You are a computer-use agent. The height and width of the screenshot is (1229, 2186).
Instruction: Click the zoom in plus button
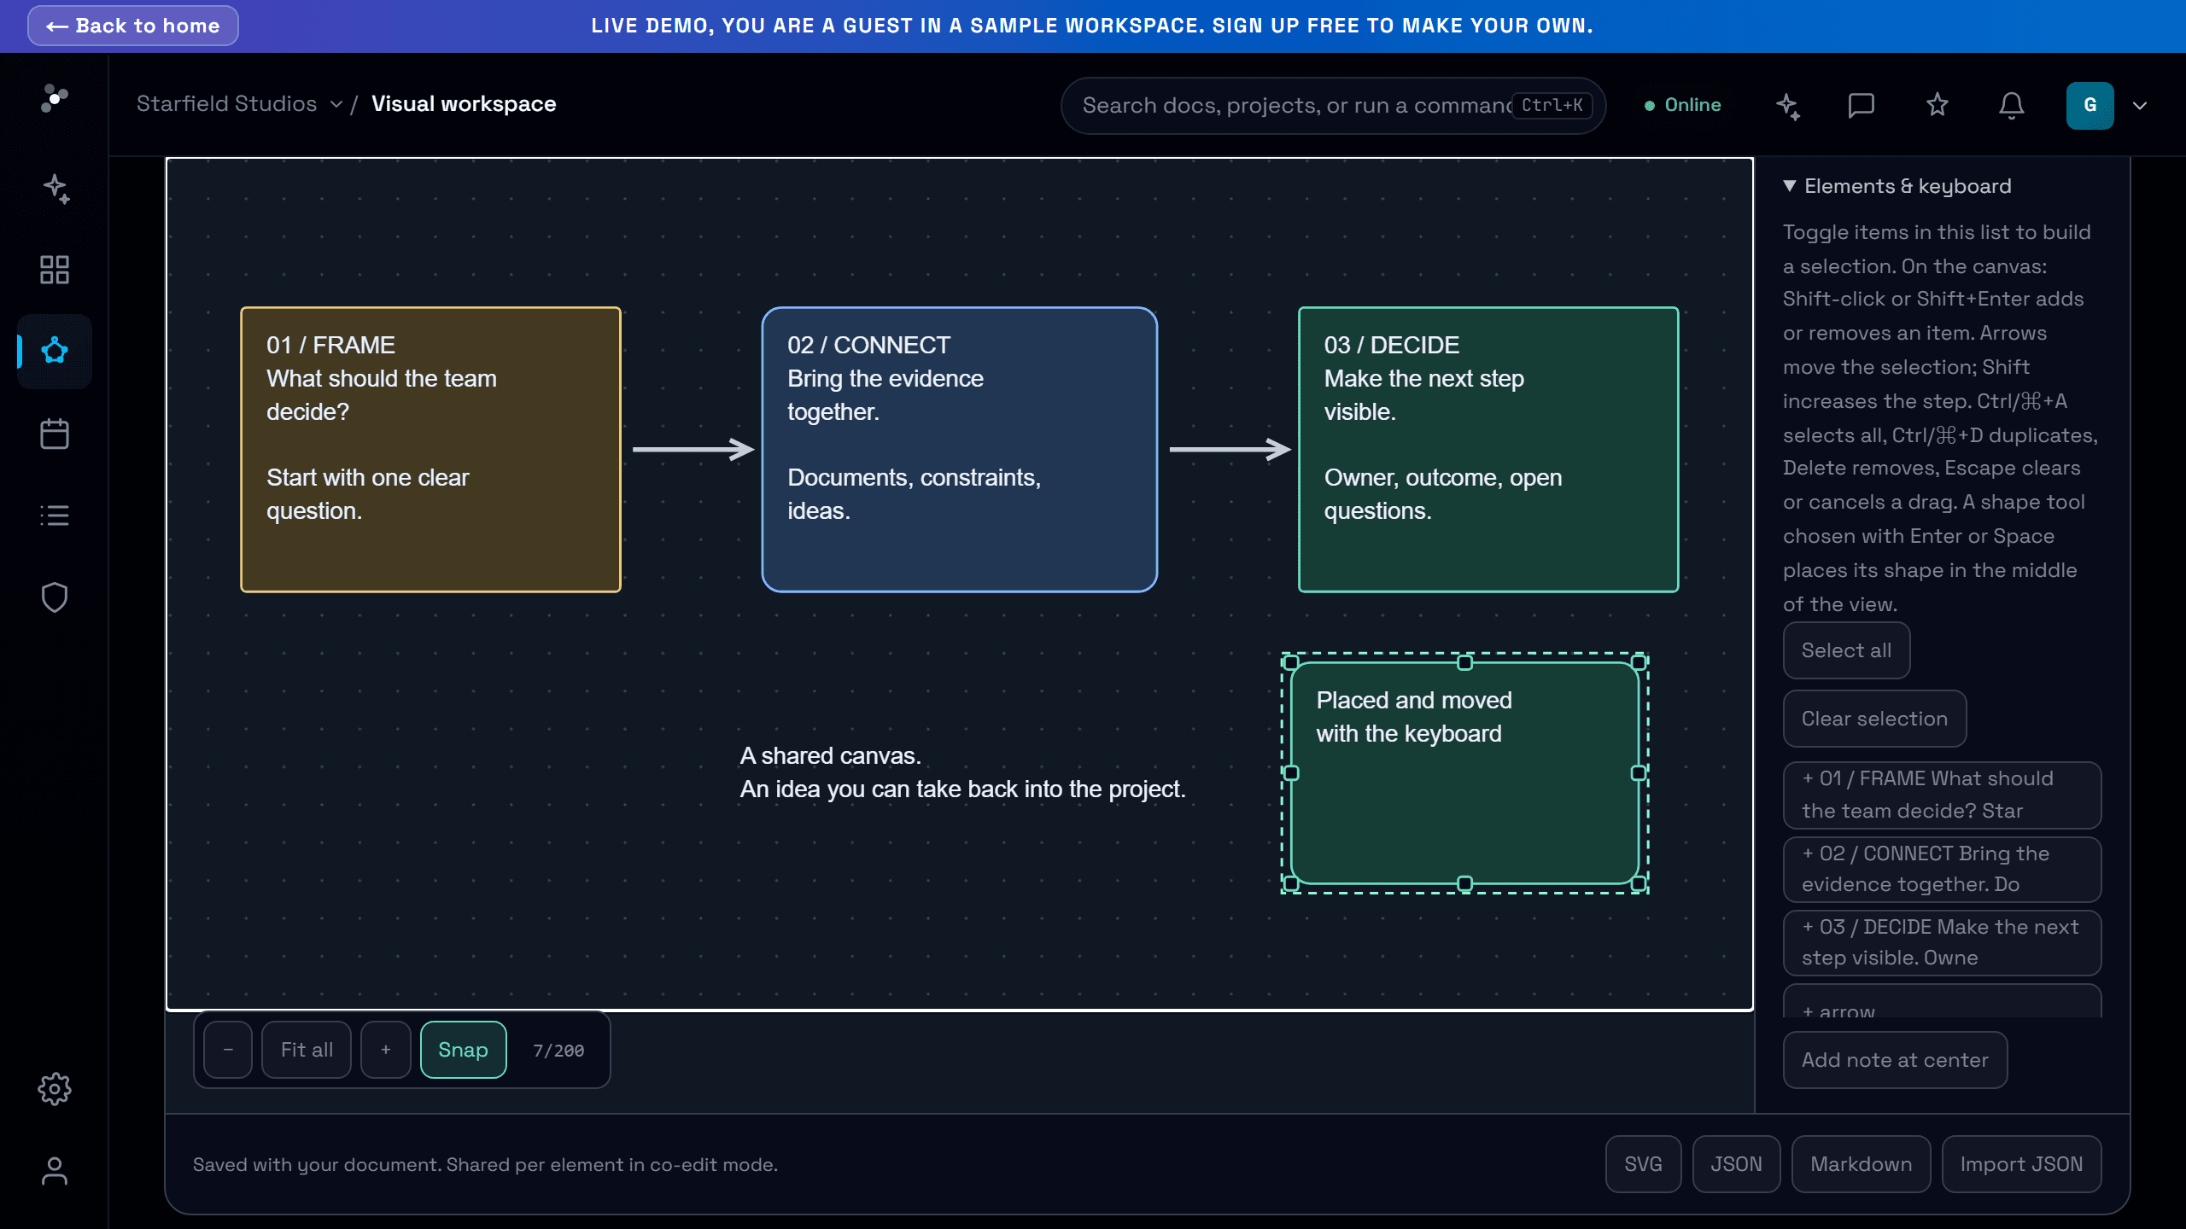coord(386,1050)
